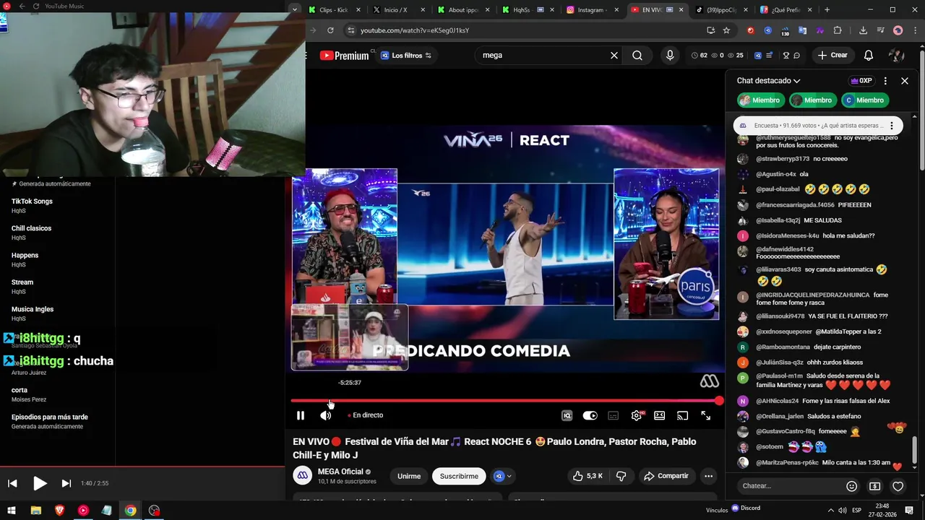Open Discord in the system tray

click(747, 508)
